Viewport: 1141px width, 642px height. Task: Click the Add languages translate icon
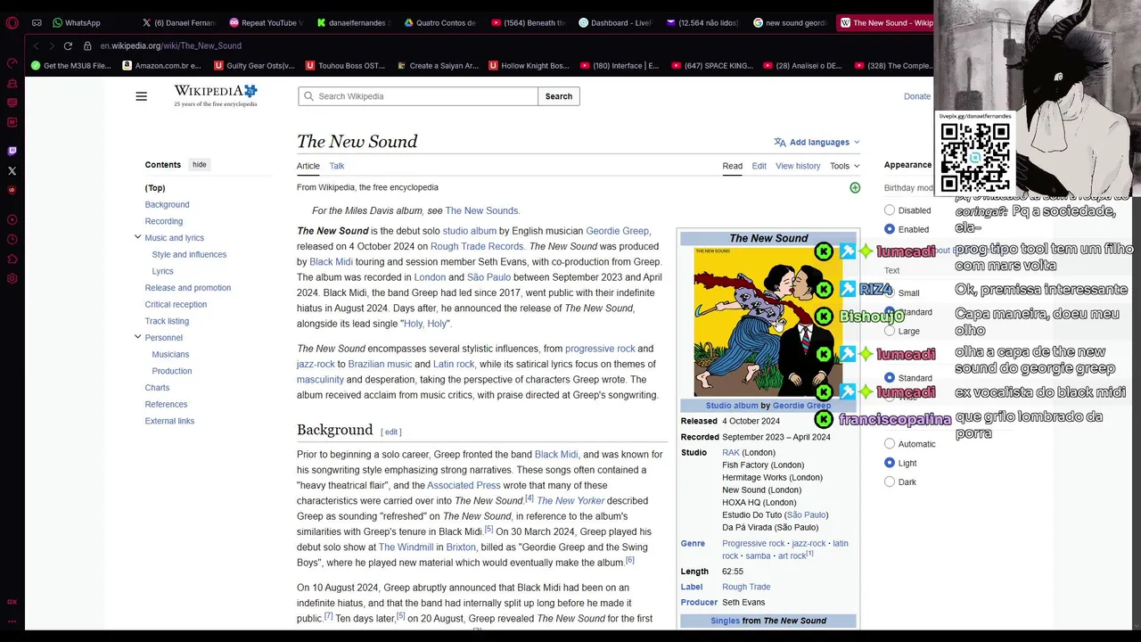[x=780, y=142]
